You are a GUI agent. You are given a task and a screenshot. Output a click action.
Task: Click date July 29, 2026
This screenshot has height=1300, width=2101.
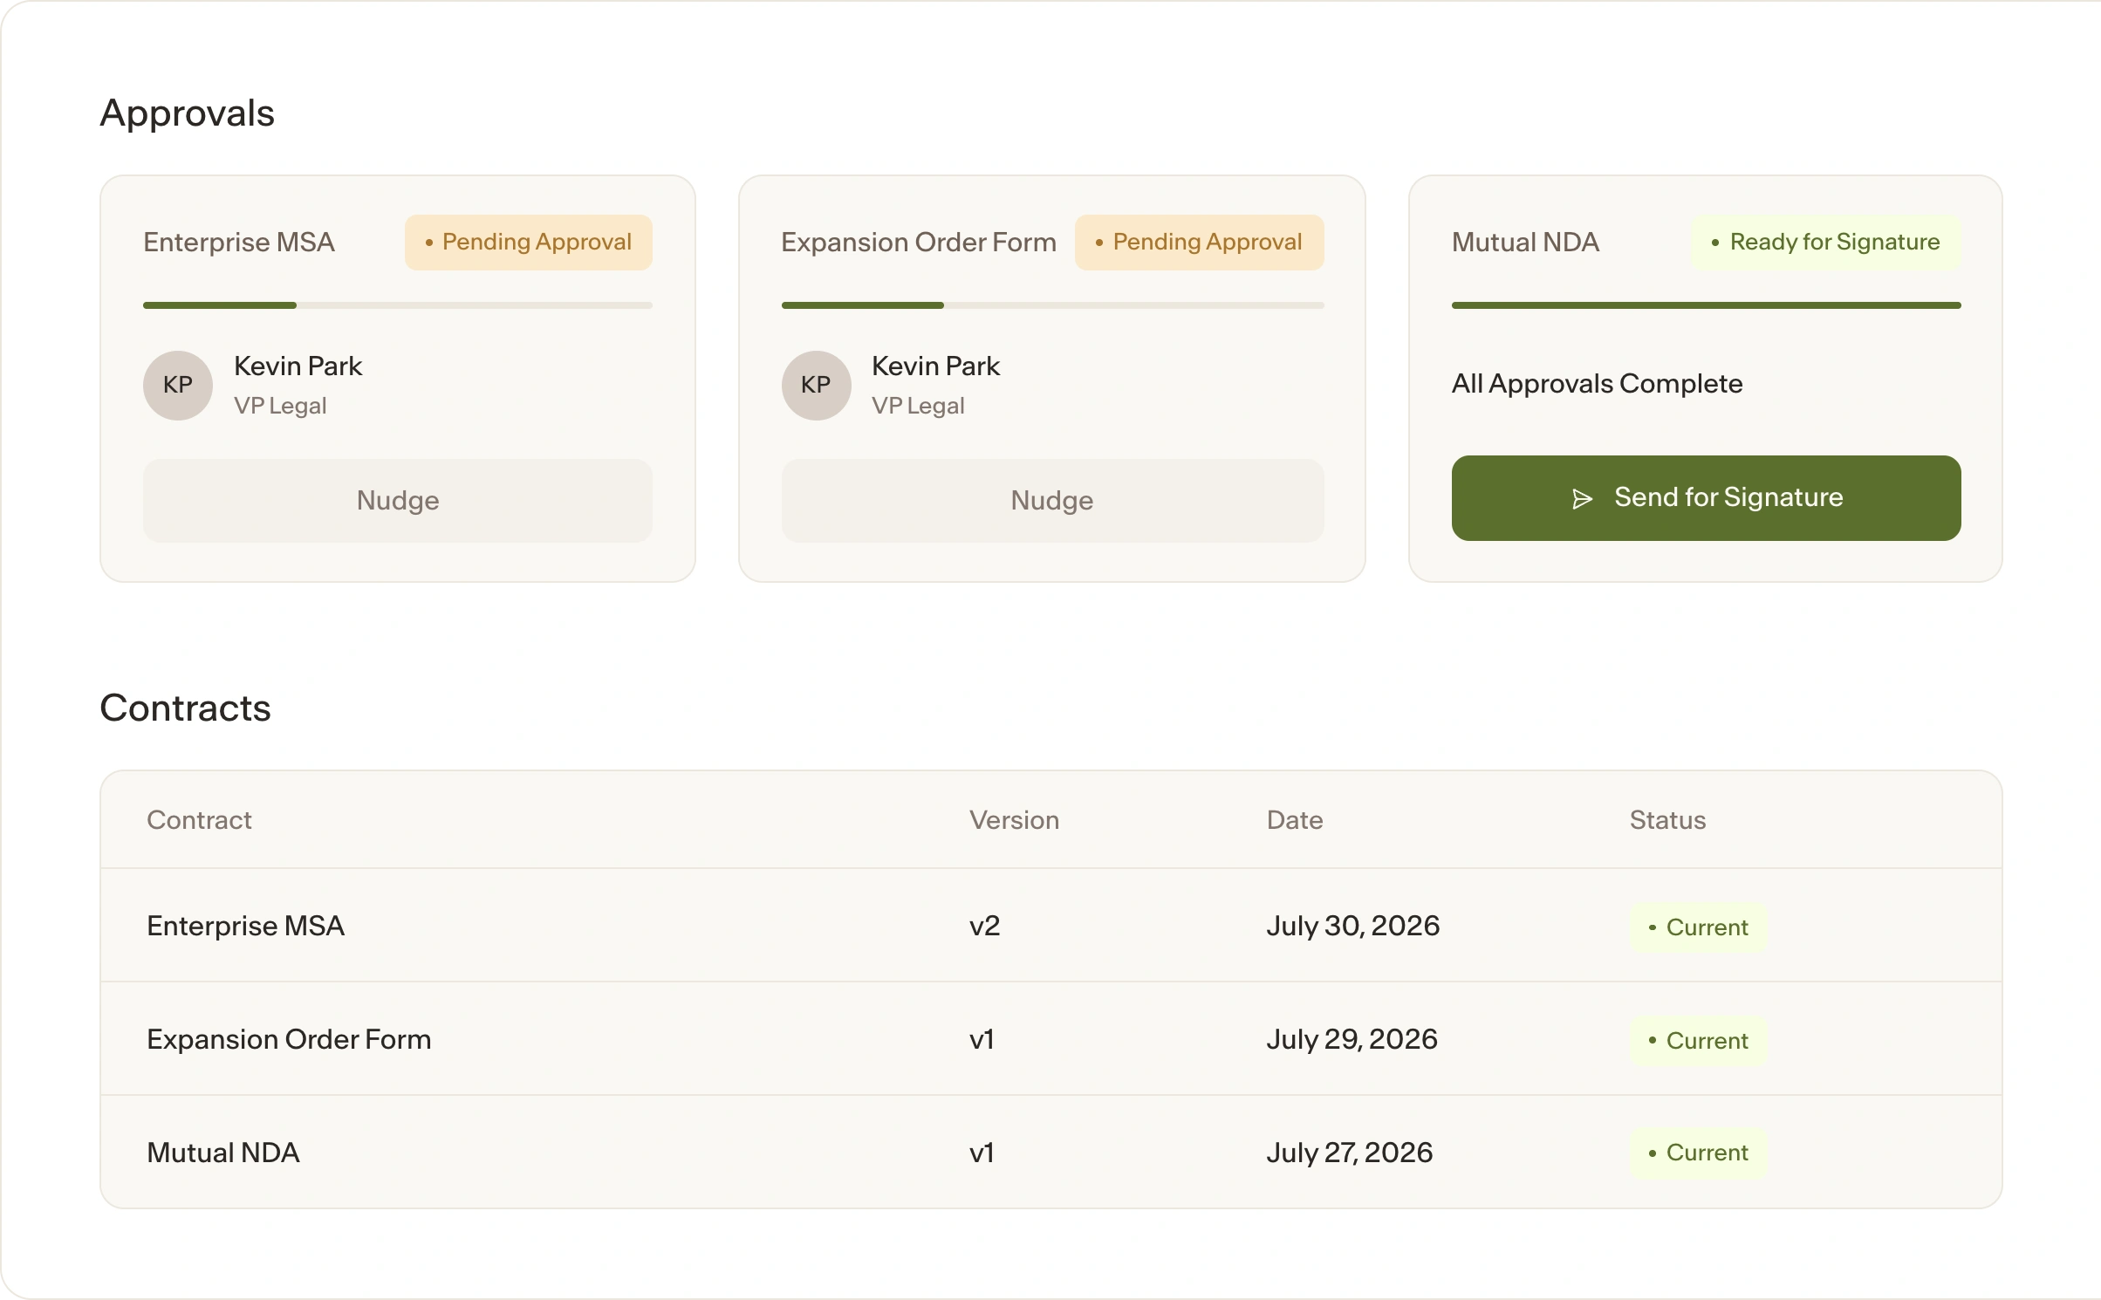pos(1352,1039)
